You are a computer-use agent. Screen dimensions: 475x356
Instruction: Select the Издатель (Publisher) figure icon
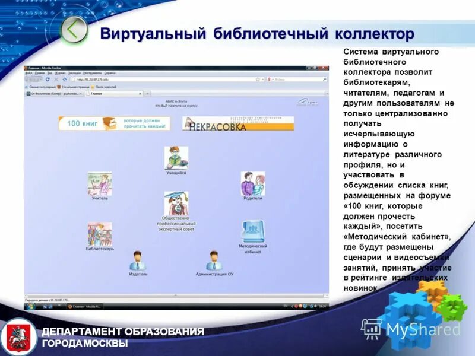137,258
